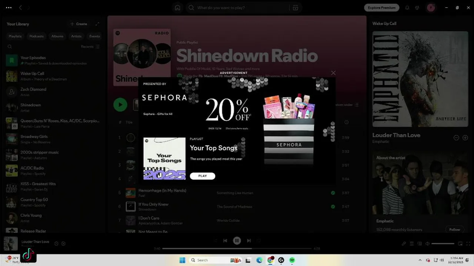Viewport: 474px width, 266px height.
Task: Open the mini player icon
Action: (x=460, y=243)
